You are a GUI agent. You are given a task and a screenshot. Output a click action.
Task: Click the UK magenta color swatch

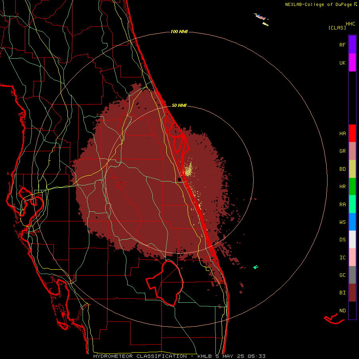[352, 63]
